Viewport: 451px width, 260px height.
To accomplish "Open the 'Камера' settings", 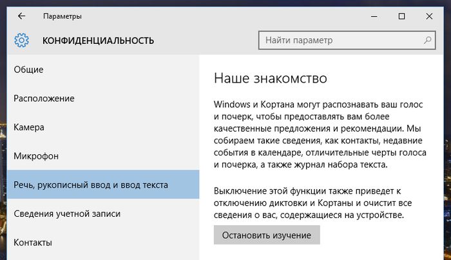I will pyautogui.click(x=103, y=127).
